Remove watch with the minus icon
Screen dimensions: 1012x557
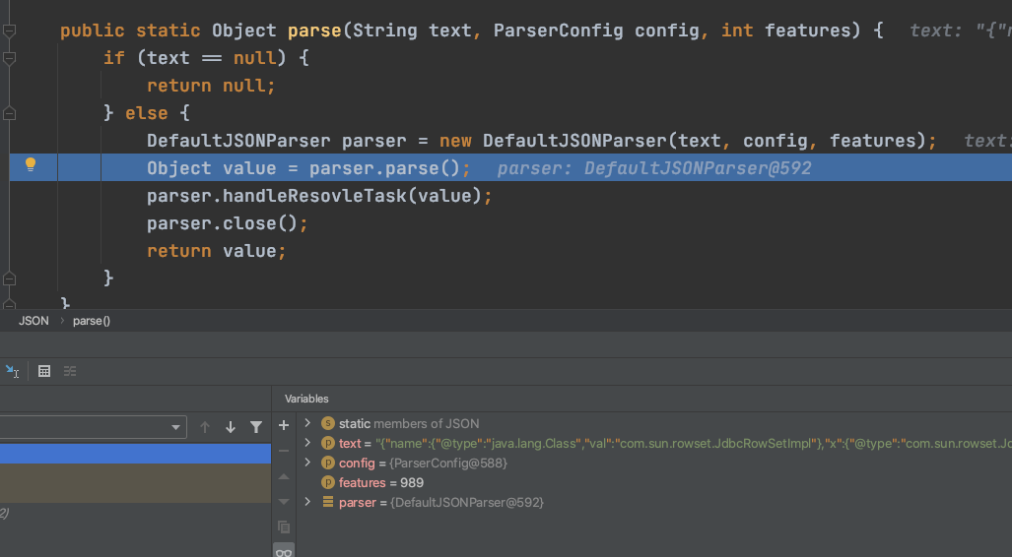(284, 451)
